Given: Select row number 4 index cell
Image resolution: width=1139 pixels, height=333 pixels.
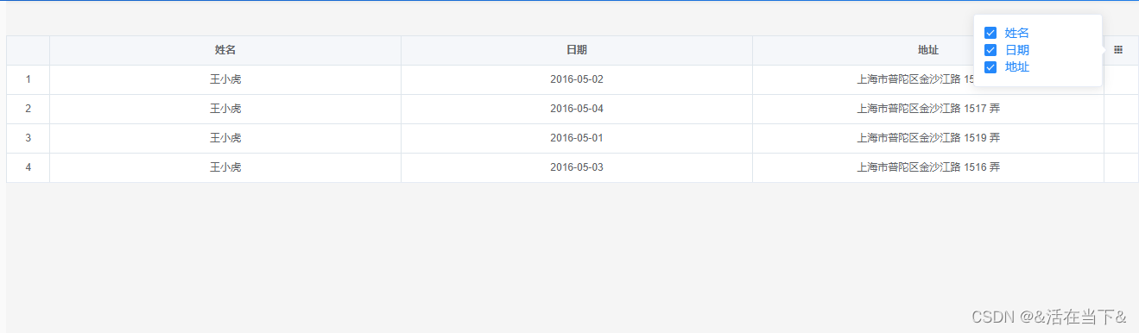Looking at the screenshot, I should tap(28, 167).
